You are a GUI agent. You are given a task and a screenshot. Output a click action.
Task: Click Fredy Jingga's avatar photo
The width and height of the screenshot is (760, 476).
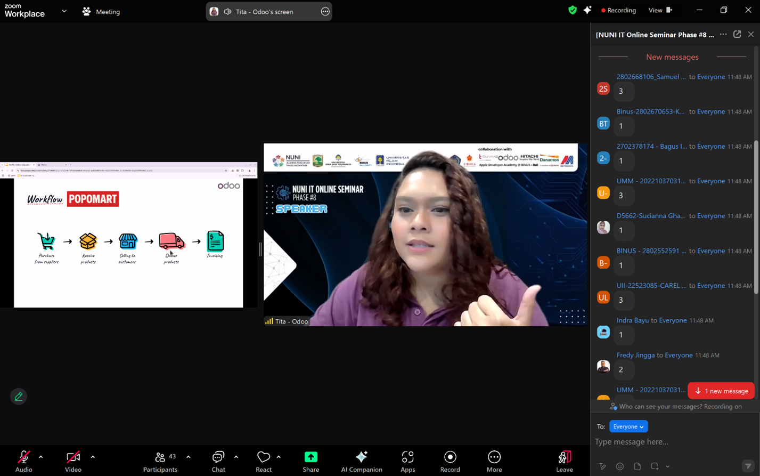pyautogui.click(x=603, y=367)
